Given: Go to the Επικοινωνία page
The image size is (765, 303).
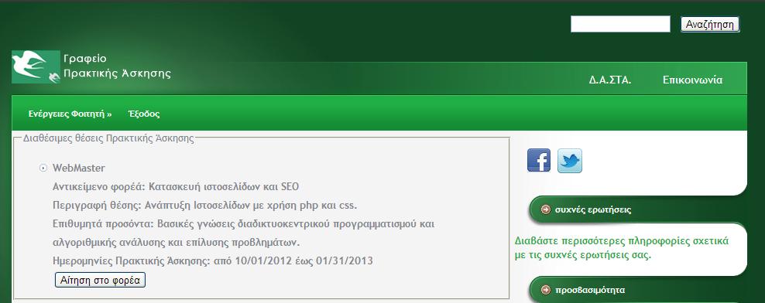Looking at the screenshot, I should [x=692, y=80].
